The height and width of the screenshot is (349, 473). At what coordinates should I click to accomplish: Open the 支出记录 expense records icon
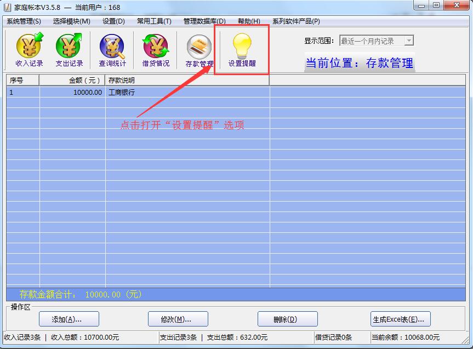69,50
